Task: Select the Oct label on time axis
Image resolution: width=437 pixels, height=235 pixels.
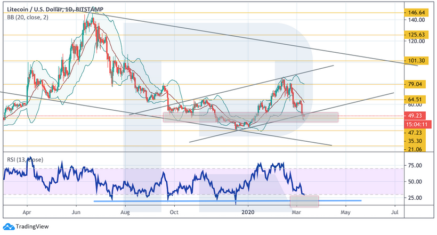Action: [174, 212]
